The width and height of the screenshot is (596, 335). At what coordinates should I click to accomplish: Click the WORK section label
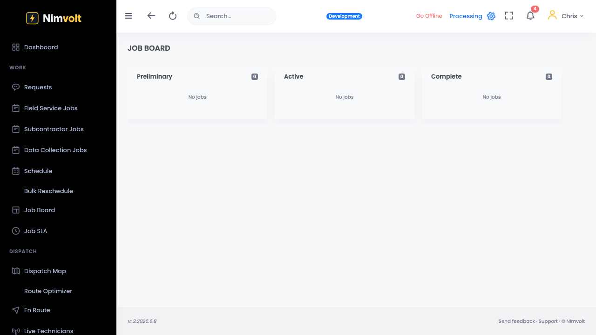click(x=18, y=67)
